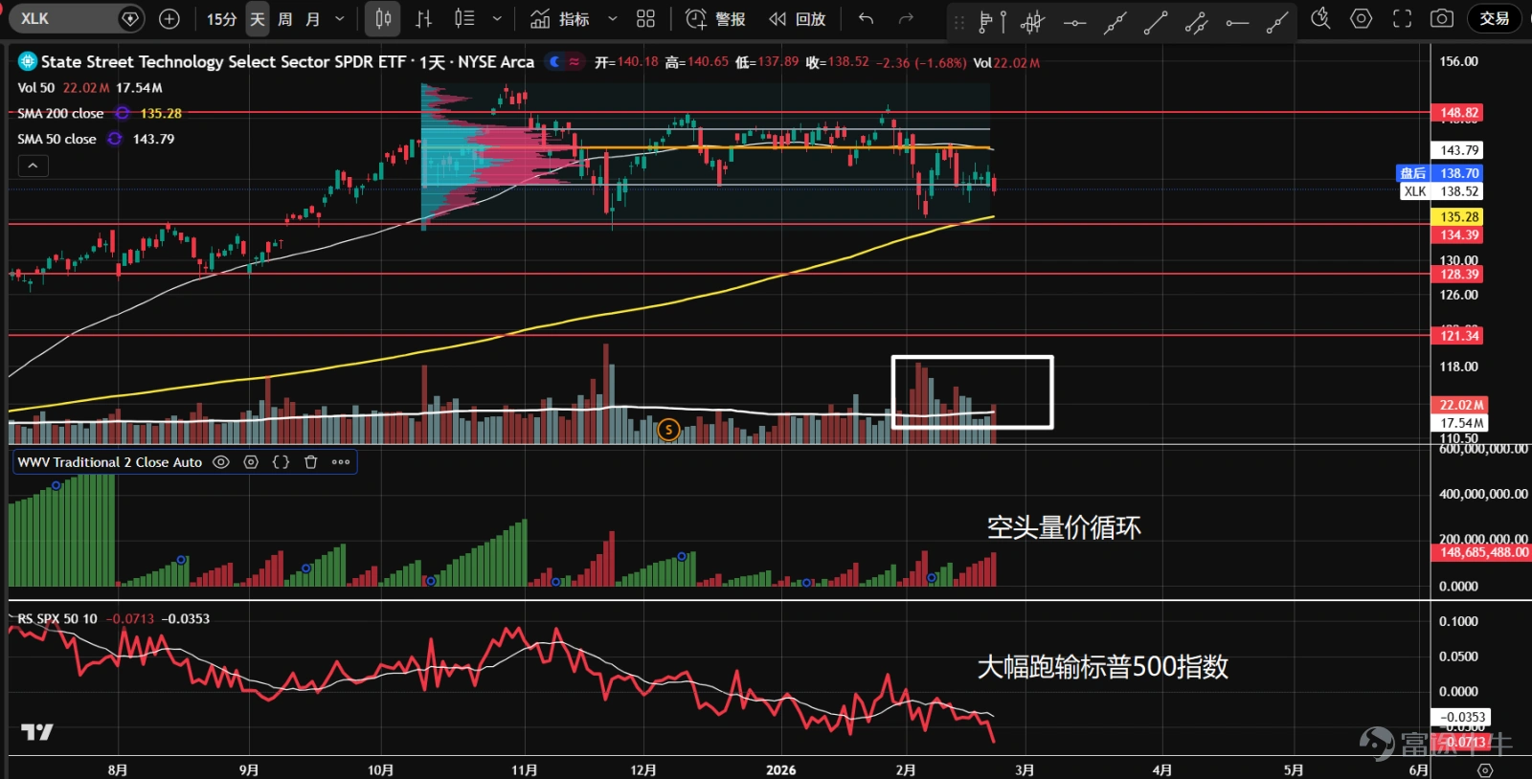This screenshot has width=1532, height=779.
Task: Select the parallel channel drawing tool
Action: click(1196, 21)
